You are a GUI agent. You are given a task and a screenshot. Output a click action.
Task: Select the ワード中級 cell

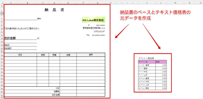tap(147, 72)
